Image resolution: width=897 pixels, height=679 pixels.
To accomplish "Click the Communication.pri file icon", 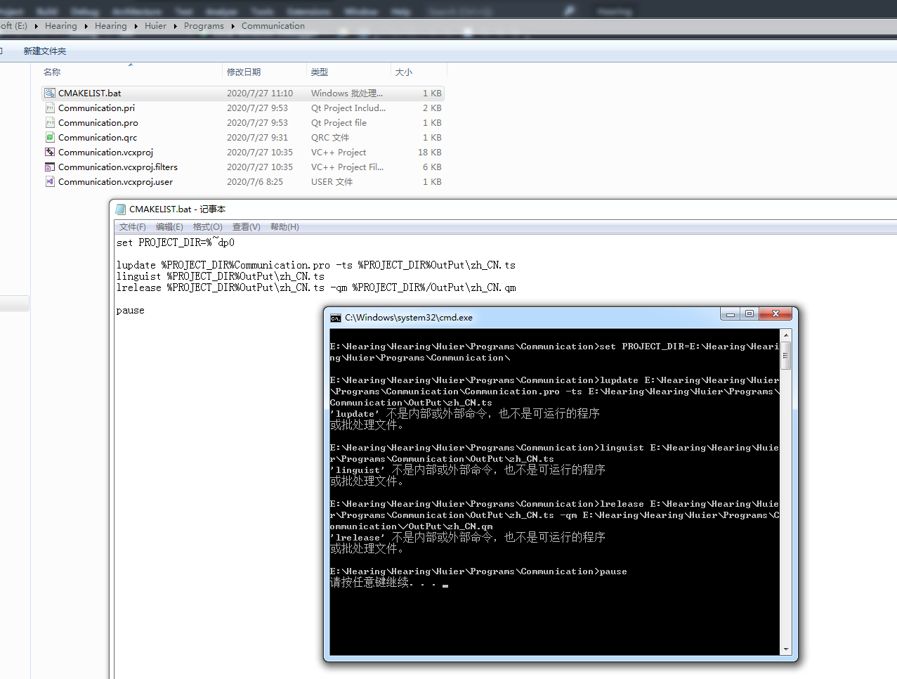I will point(50,108).
